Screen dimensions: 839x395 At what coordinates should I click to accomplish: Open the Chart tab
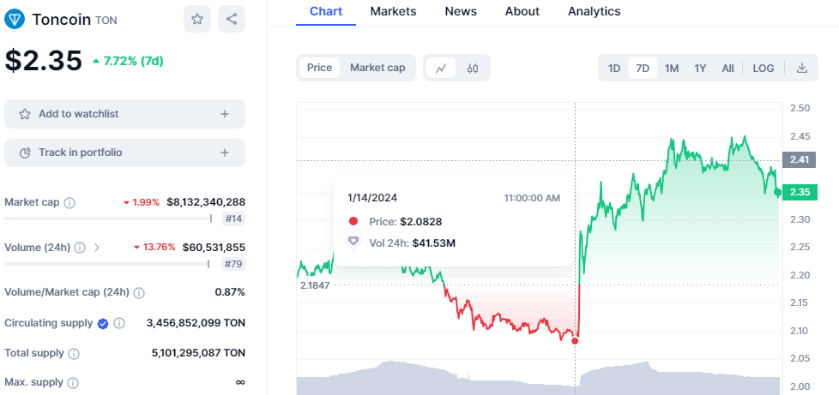(x=326, y=12)
